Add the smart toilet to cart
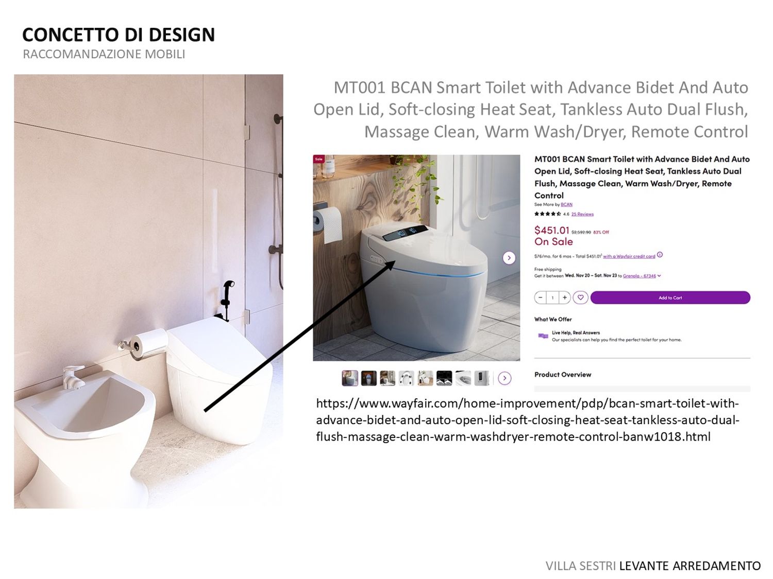 click(670, 297)
